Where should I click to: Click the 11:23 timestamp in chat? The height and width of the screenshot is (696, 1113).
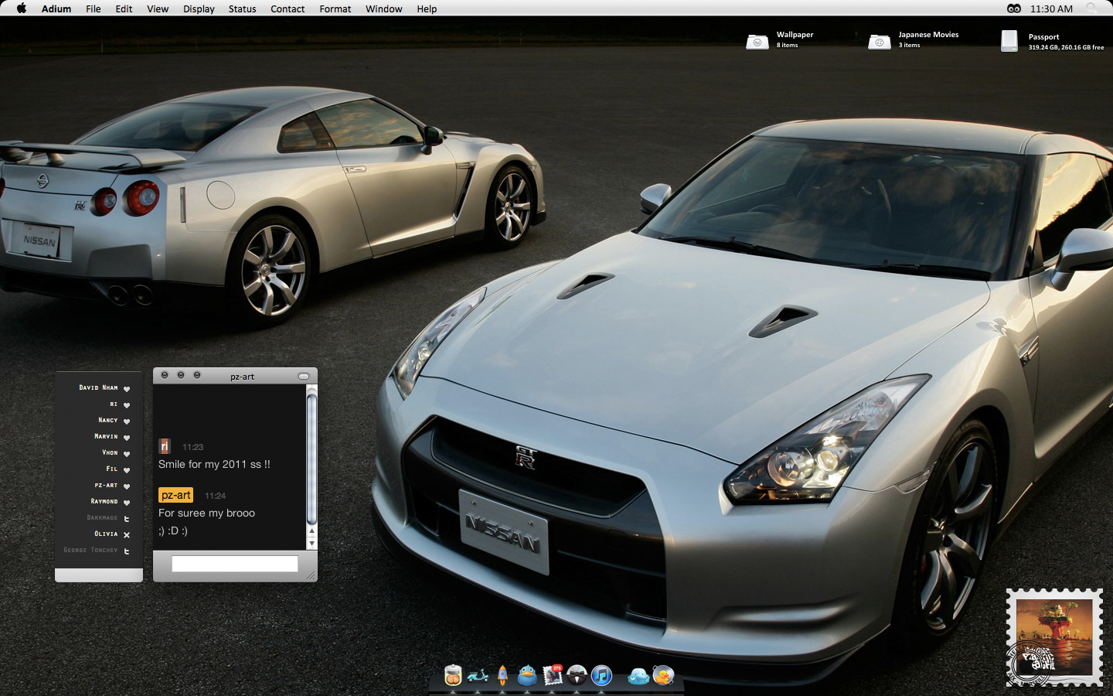click(192, 447)
